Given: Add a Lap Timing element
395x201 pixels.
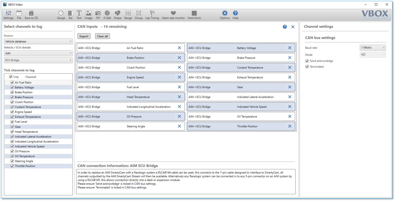Looking at the screenshot, I should 152,15.
